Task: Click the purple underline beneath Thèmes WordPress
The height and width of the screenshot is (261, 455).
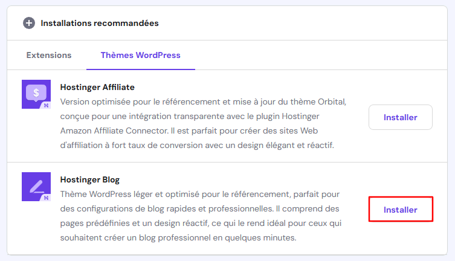Action: (x=140, y=69)
